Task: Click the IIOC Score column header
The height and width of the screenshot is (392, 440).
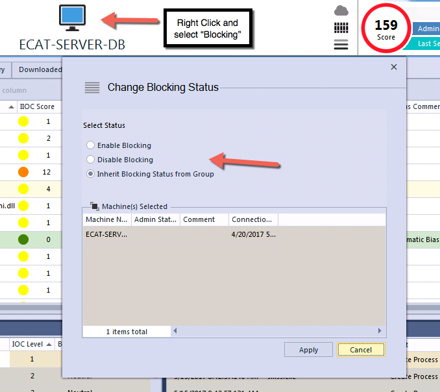Action: pyautogui.click(x=37, y=106)
